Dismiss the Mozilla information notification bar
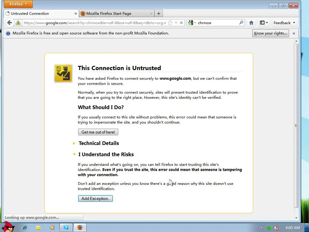The image size is (309, 232). (x=294, y=33)
